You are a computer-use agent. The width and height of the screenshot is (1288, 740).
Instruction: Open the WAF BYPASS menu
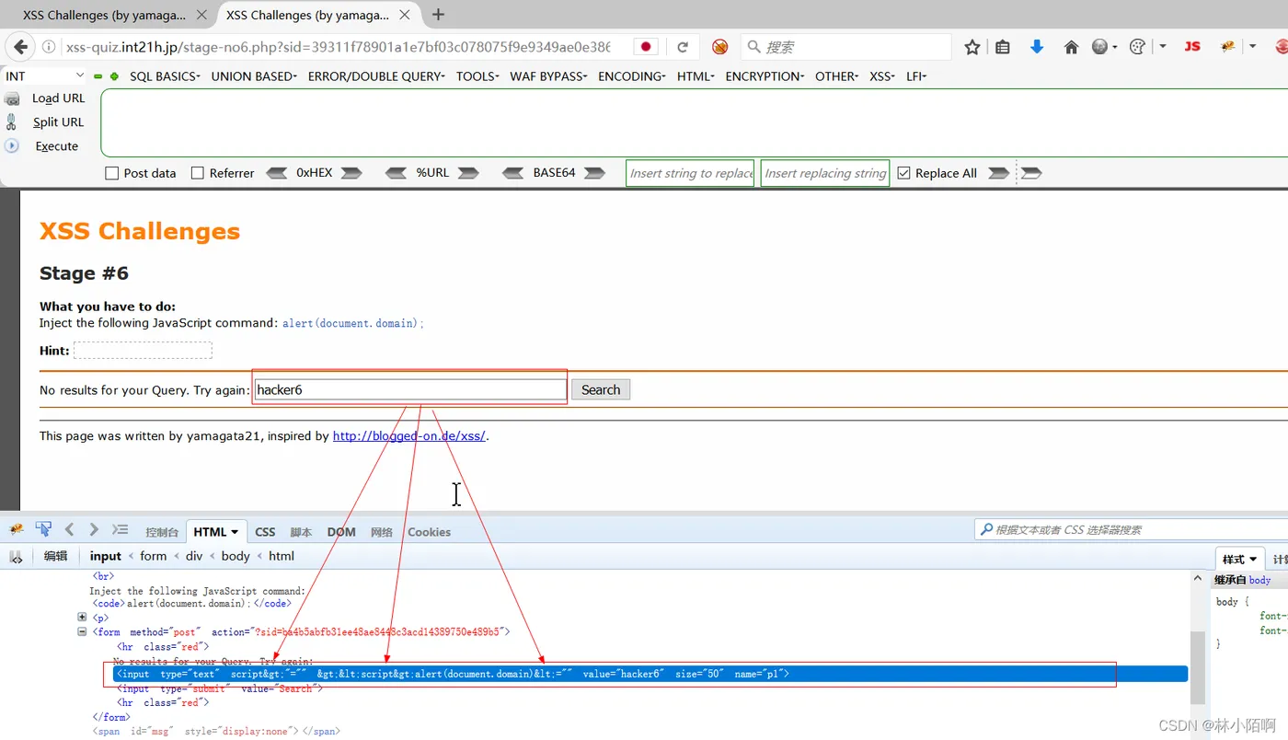548,76
